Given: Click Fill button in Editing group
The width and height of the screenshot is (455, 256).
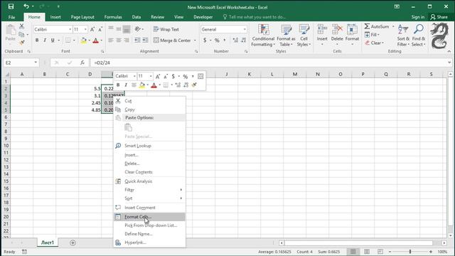Looking at the screenshot, I should coord(373,35).
